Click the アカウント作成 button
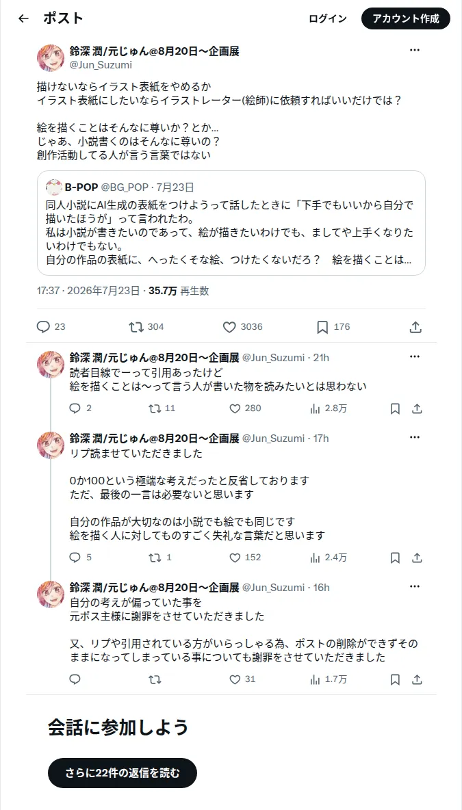This screenshot has height=810, width=462. coord(406,18)
